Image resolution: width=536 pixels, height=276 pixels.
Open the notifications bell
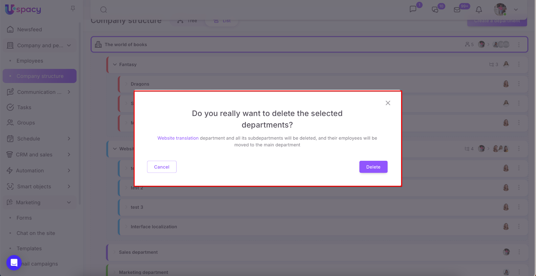point(479,10)
